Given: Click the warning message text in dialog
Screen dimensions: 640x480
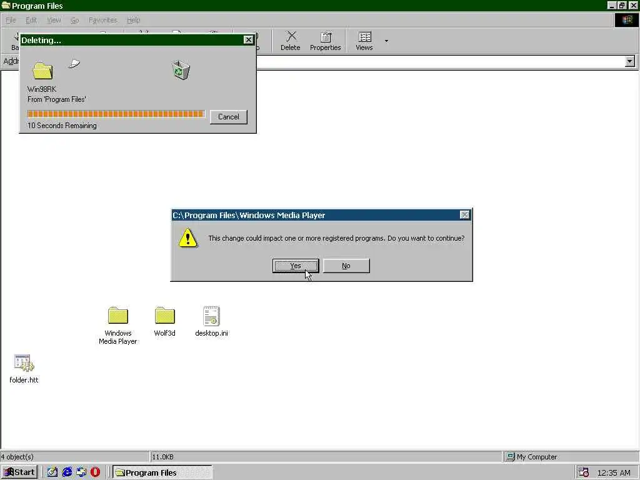Looking at the screenshot, I should pyautogui.click(x=336, y=238).
